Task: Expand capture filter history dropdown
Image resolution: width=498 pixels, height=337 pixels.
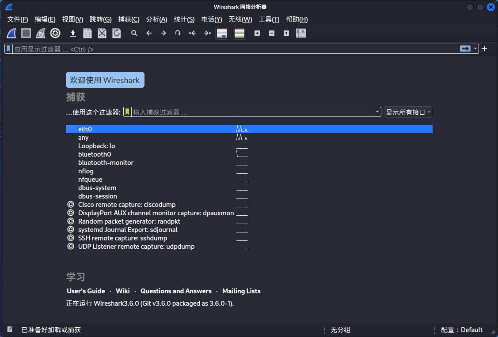Action: pos(377,112)
